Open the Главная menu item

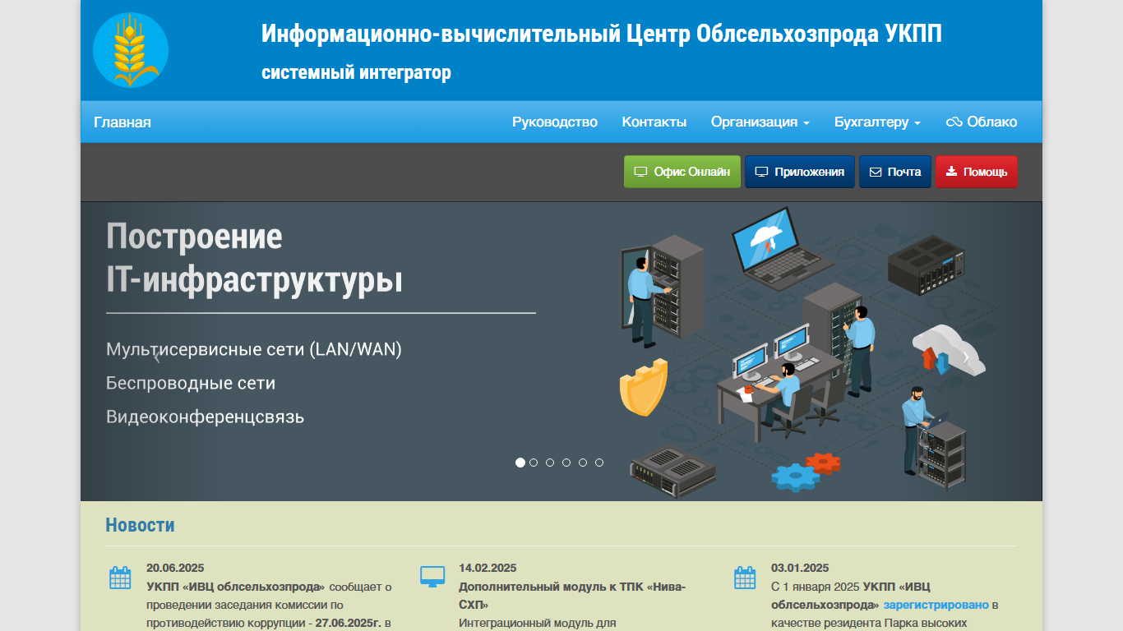coord(122,122)
